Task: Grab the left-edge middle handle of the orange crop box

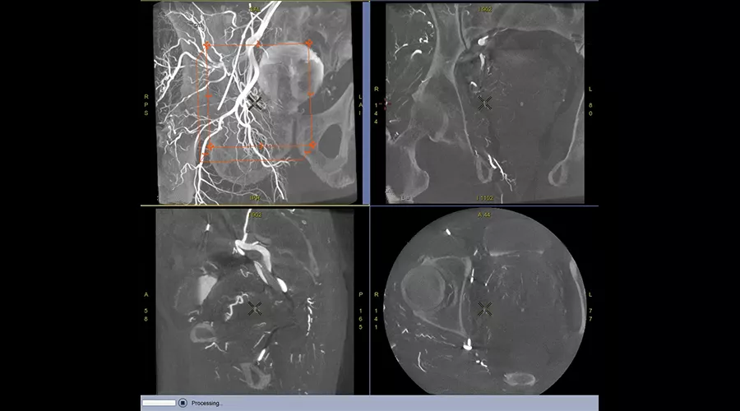Action: (209, 96)
